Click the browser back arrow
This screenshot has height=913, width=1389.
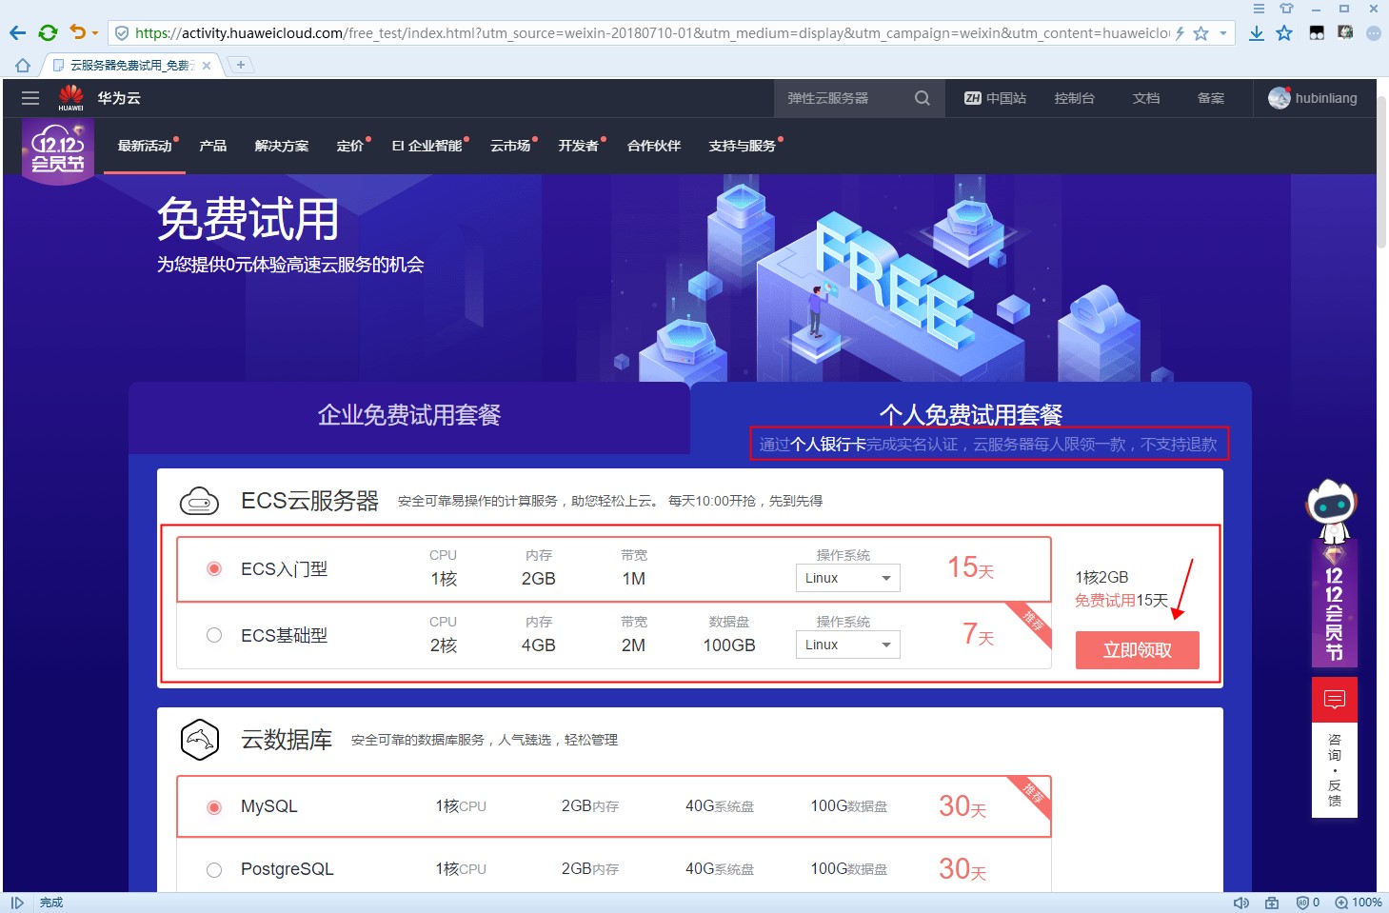tap(17, 32)
